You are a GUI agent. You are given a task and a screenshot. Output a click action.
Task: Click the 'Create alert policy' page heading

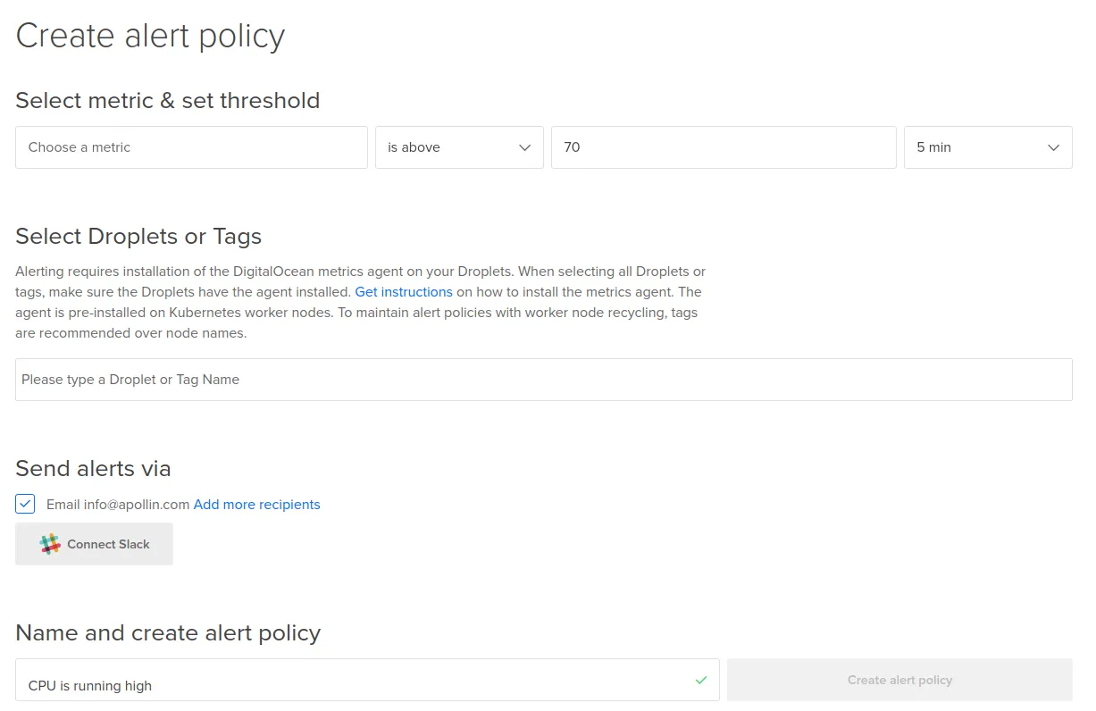pos(150,36)
